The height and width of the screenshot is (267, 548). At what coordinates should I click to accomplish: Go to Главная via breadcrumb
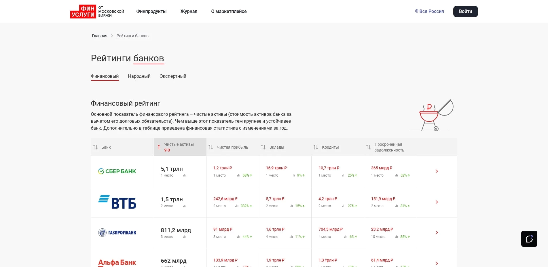tap(99, 36)
